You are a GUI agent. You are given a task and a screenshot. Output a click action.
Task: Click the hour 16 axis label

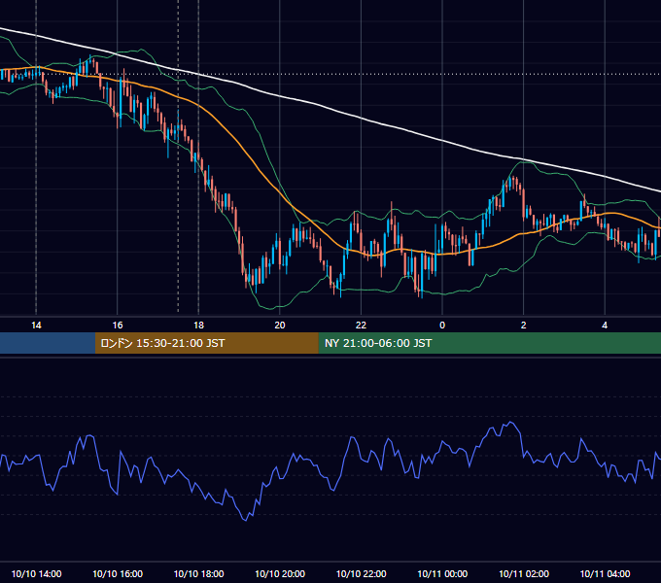tap(118, 326)
